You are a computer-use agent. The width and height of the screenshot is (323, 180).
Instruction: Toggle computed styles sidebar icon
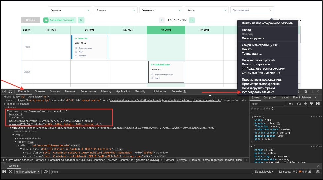pos(318,104)
